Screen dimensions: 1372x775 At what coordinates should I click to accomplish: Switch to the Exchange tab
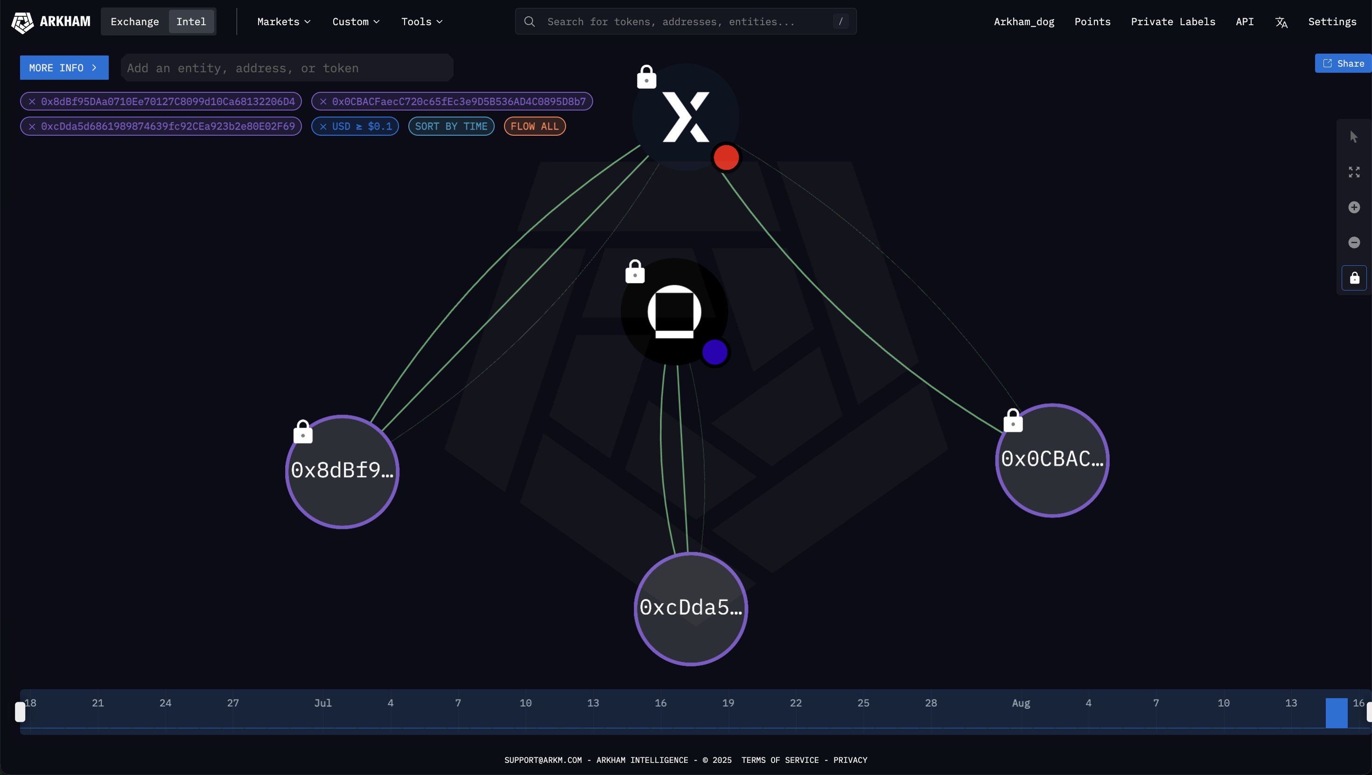(134, 22)
